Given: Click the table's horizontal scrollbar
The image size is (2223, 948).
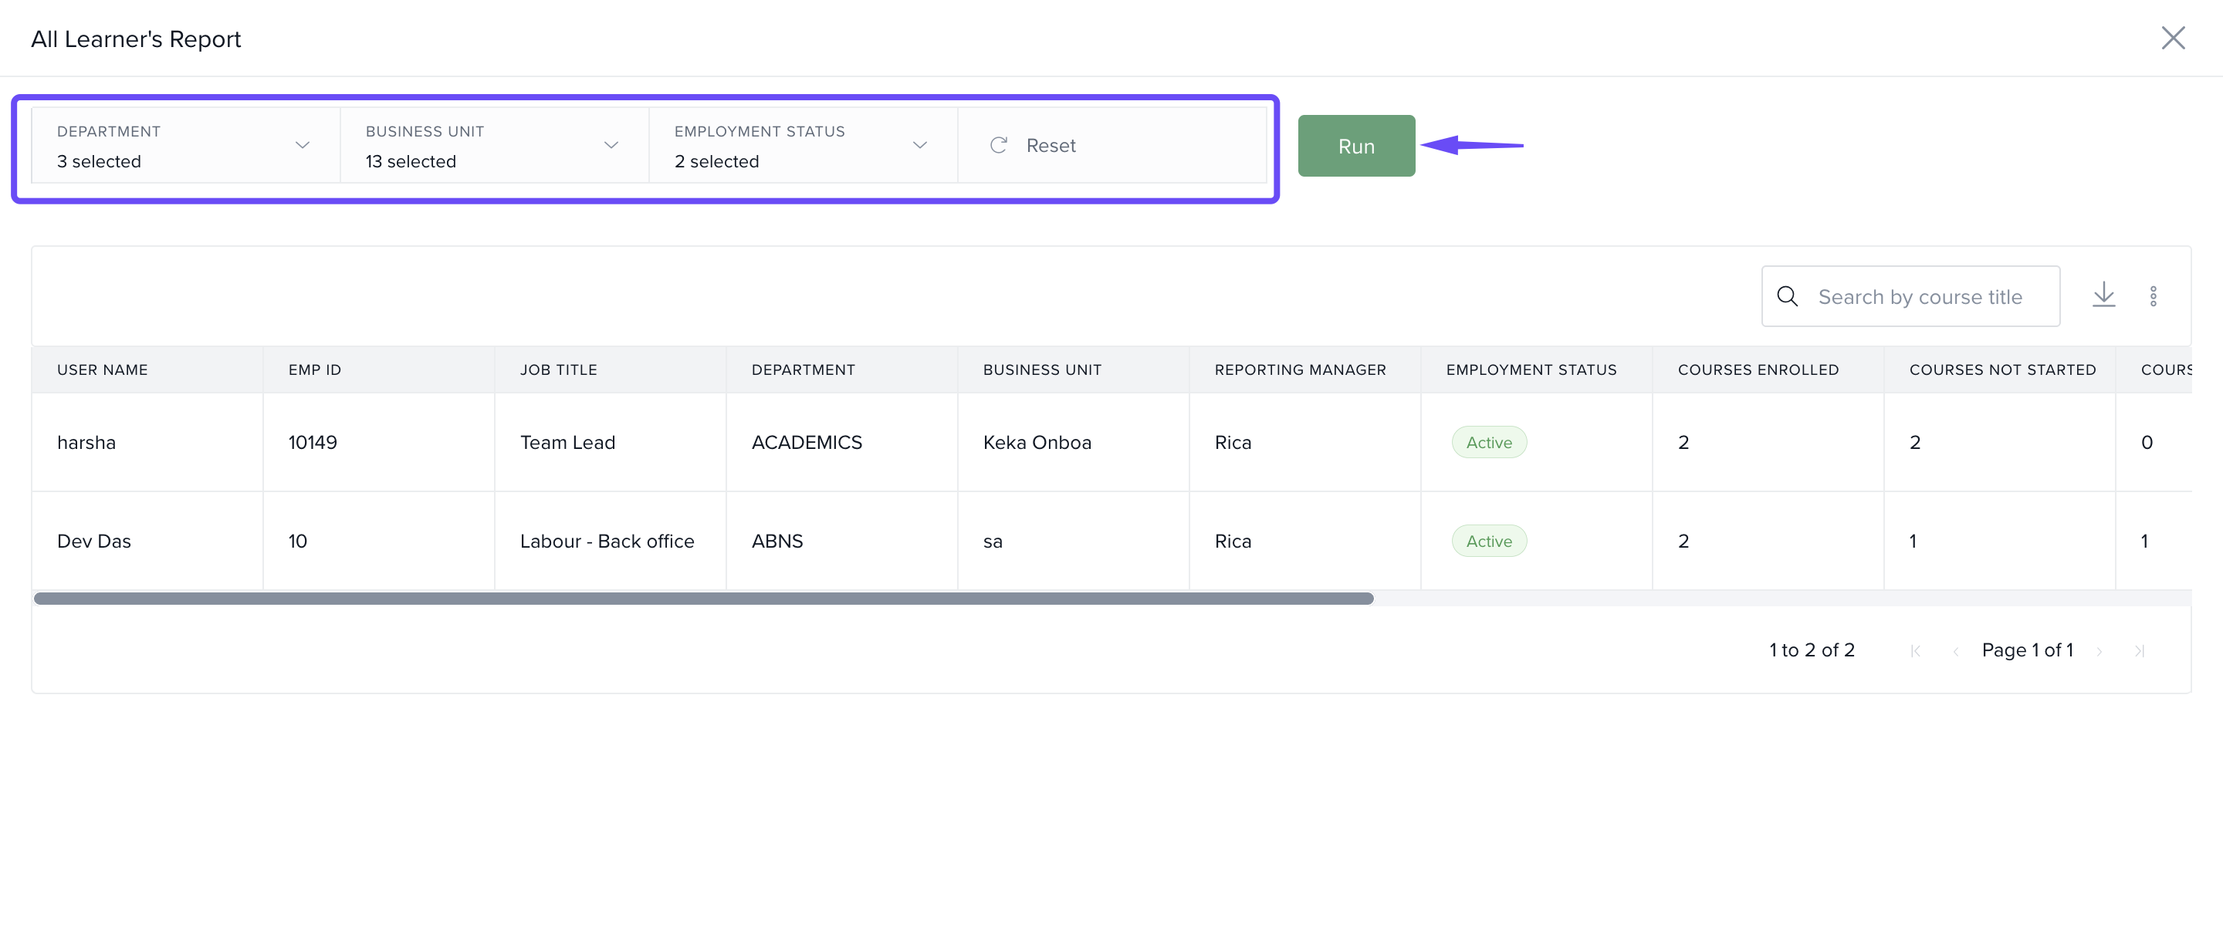Looking at the screenshot, I should pos(702,598).
